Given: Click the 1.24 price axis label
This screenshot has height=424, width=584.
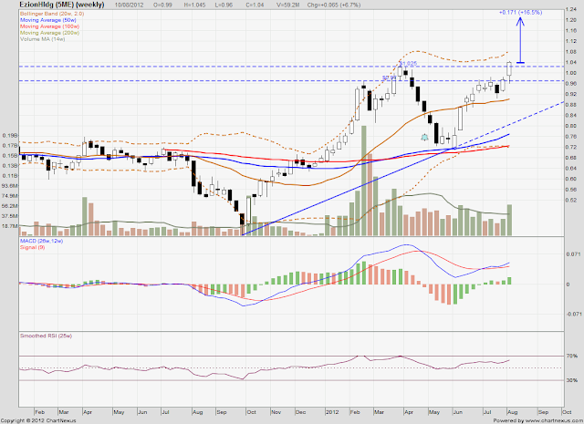Looking at the screenshot, I should point(571,9).
